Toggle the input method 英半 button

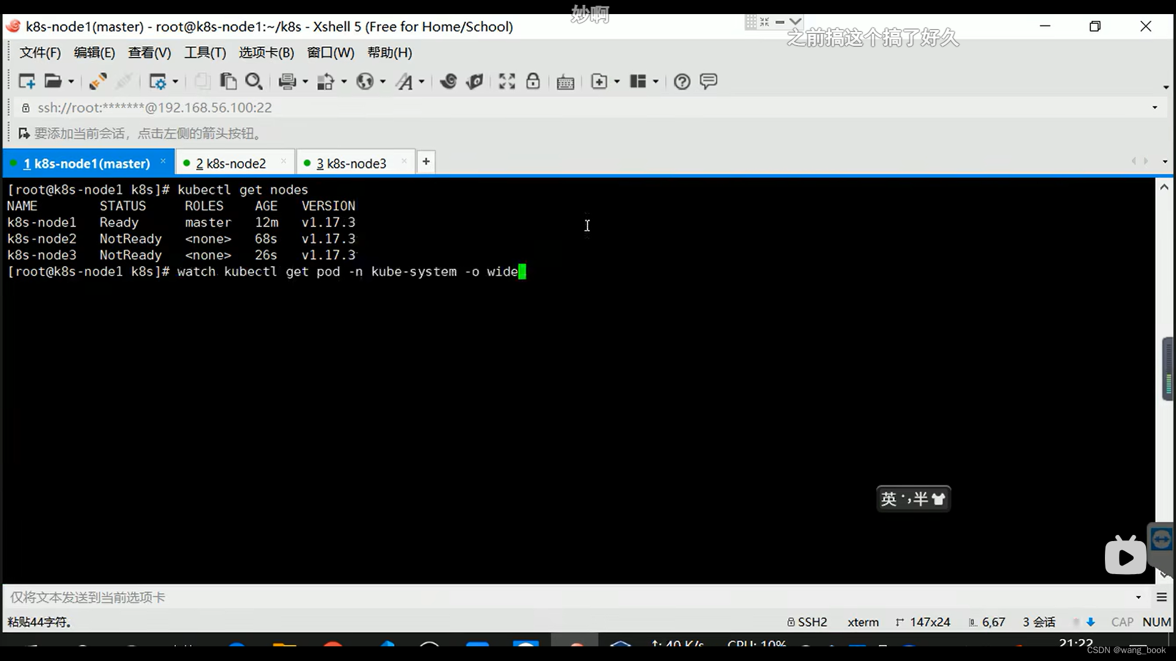913,499
